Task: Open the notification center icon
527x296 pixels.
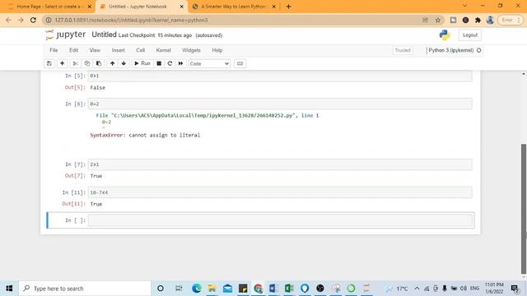Action: [x=515, y=289]
